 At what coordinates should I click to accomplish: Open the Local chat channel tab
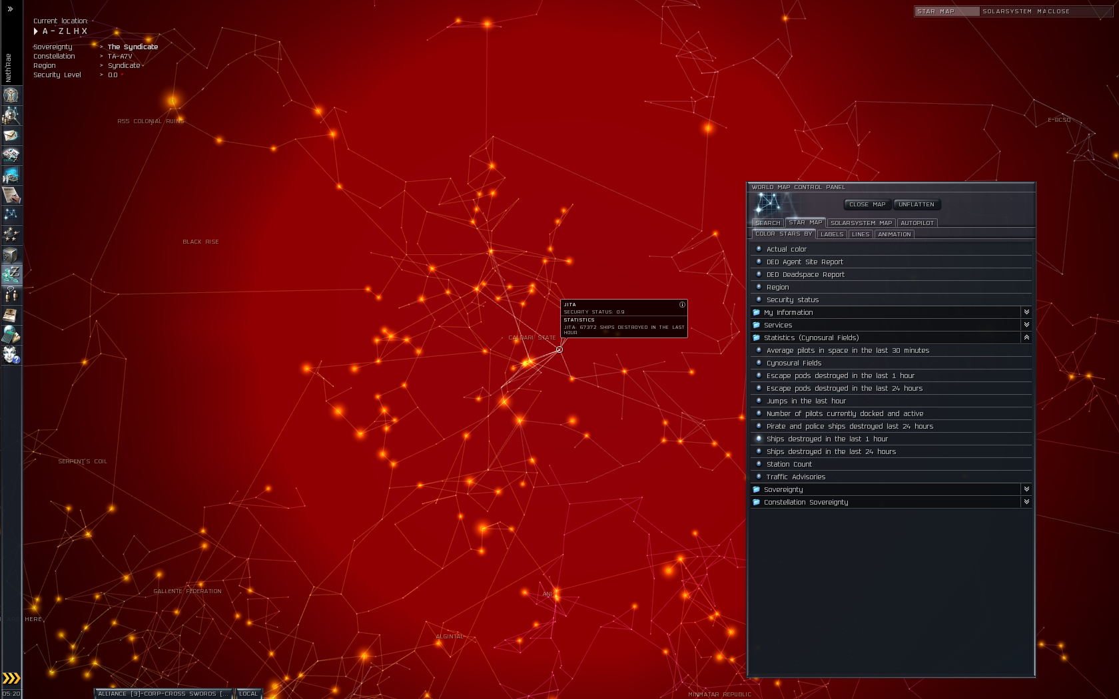248,694
